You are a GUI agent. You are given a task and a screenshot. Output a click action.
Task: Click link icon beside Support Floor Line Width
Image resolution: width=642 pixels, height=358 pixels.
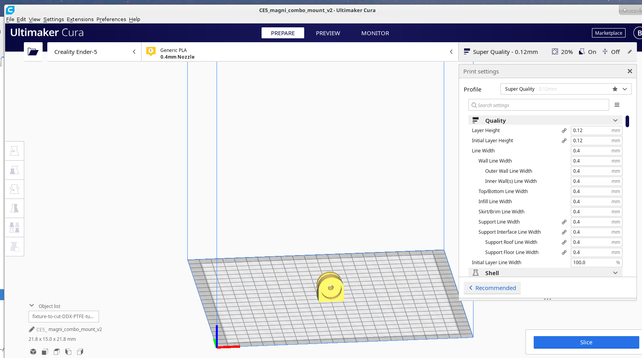coord(564,252)
